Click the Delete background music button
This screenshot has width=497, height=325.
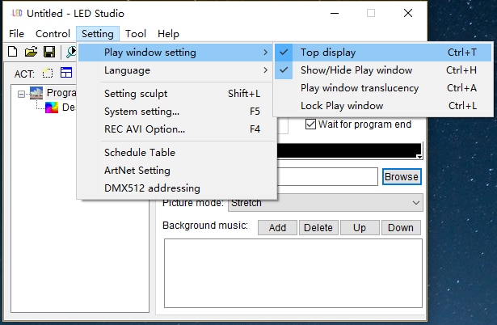coord(318,228)
